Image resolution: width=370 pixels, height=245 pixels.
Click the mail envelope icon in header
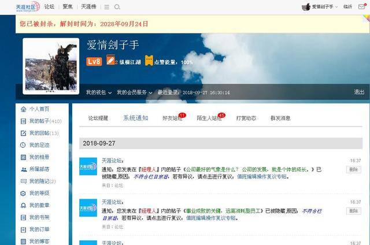(x=362, y=7)
